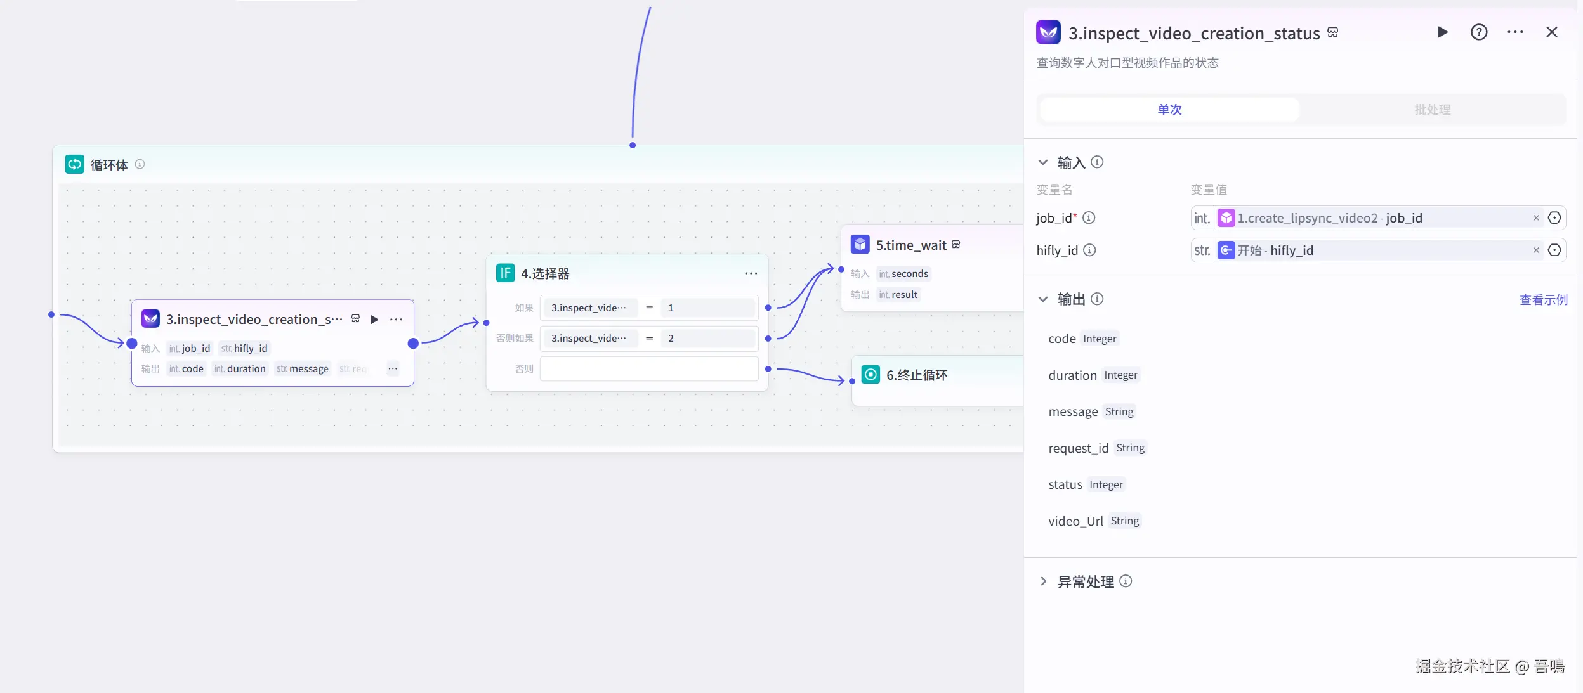Open variable selector for hifly_id field
The width and height of the screenshot is (1583, 693).
click(1554, 250)
